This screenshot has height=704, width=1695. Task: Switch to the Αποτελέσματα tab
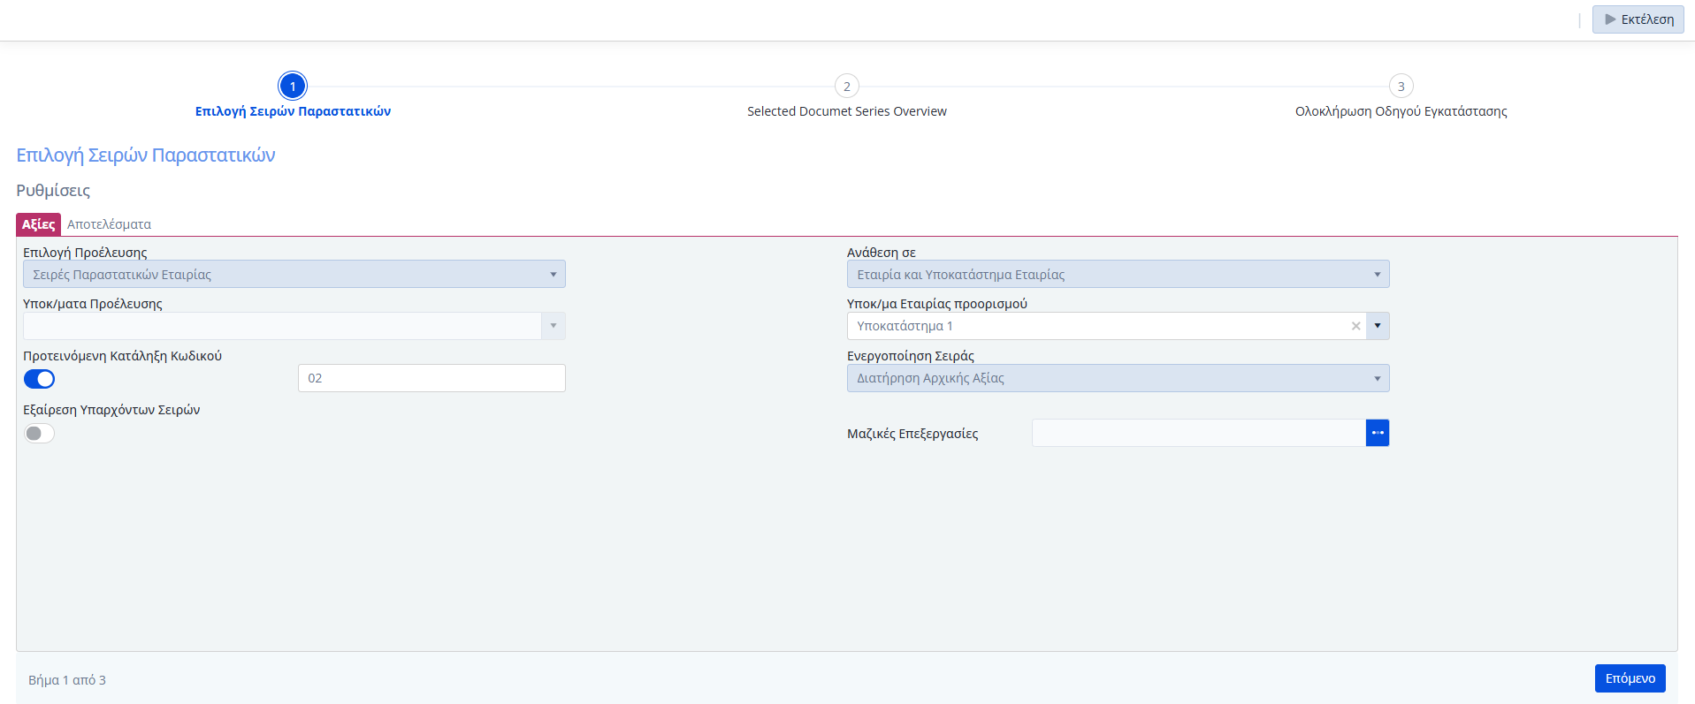click(x=109, y=224)
